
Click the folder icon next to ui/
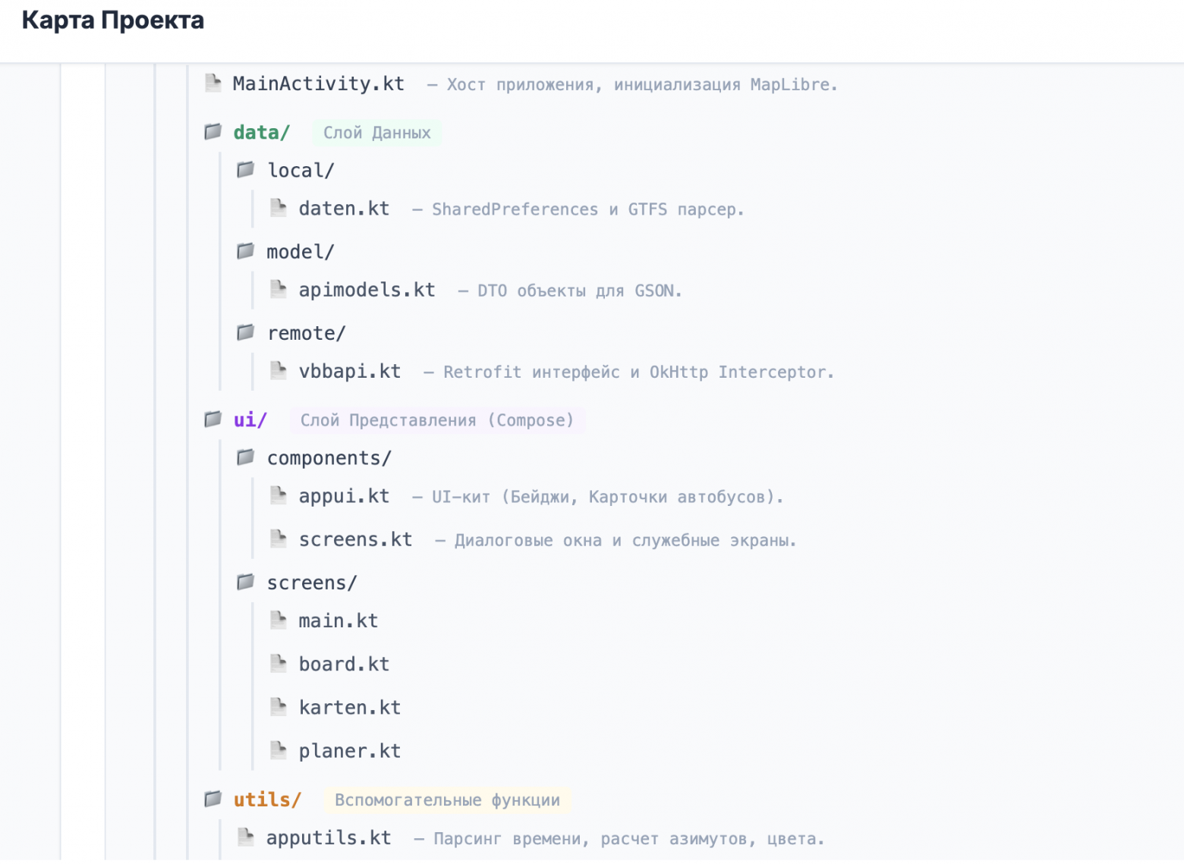213,419
